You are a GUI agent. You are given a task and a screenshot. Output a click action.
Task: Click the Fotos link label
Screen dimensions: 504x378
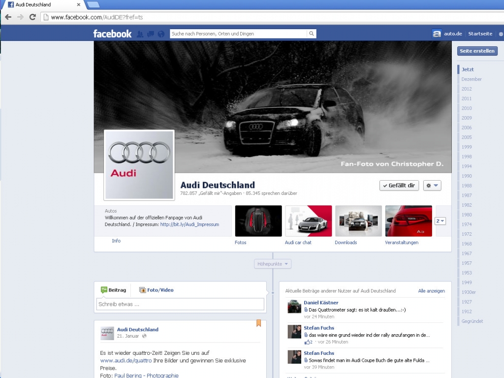coord(240,242)
